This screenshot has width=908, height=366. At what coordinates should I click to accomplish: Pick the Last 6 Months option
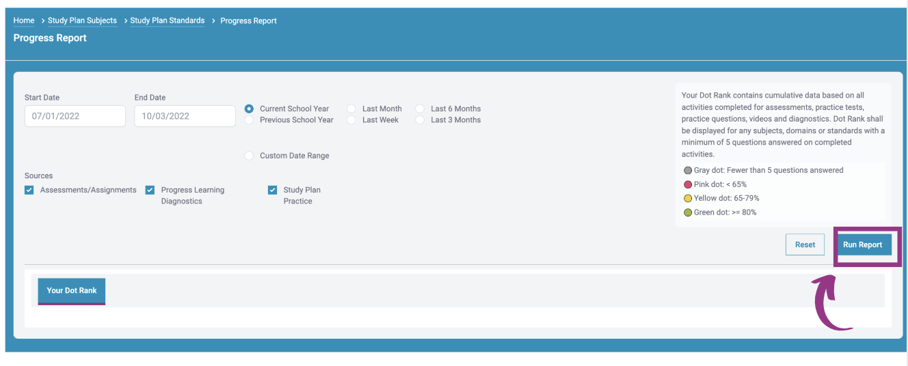(x=420, y=109)
